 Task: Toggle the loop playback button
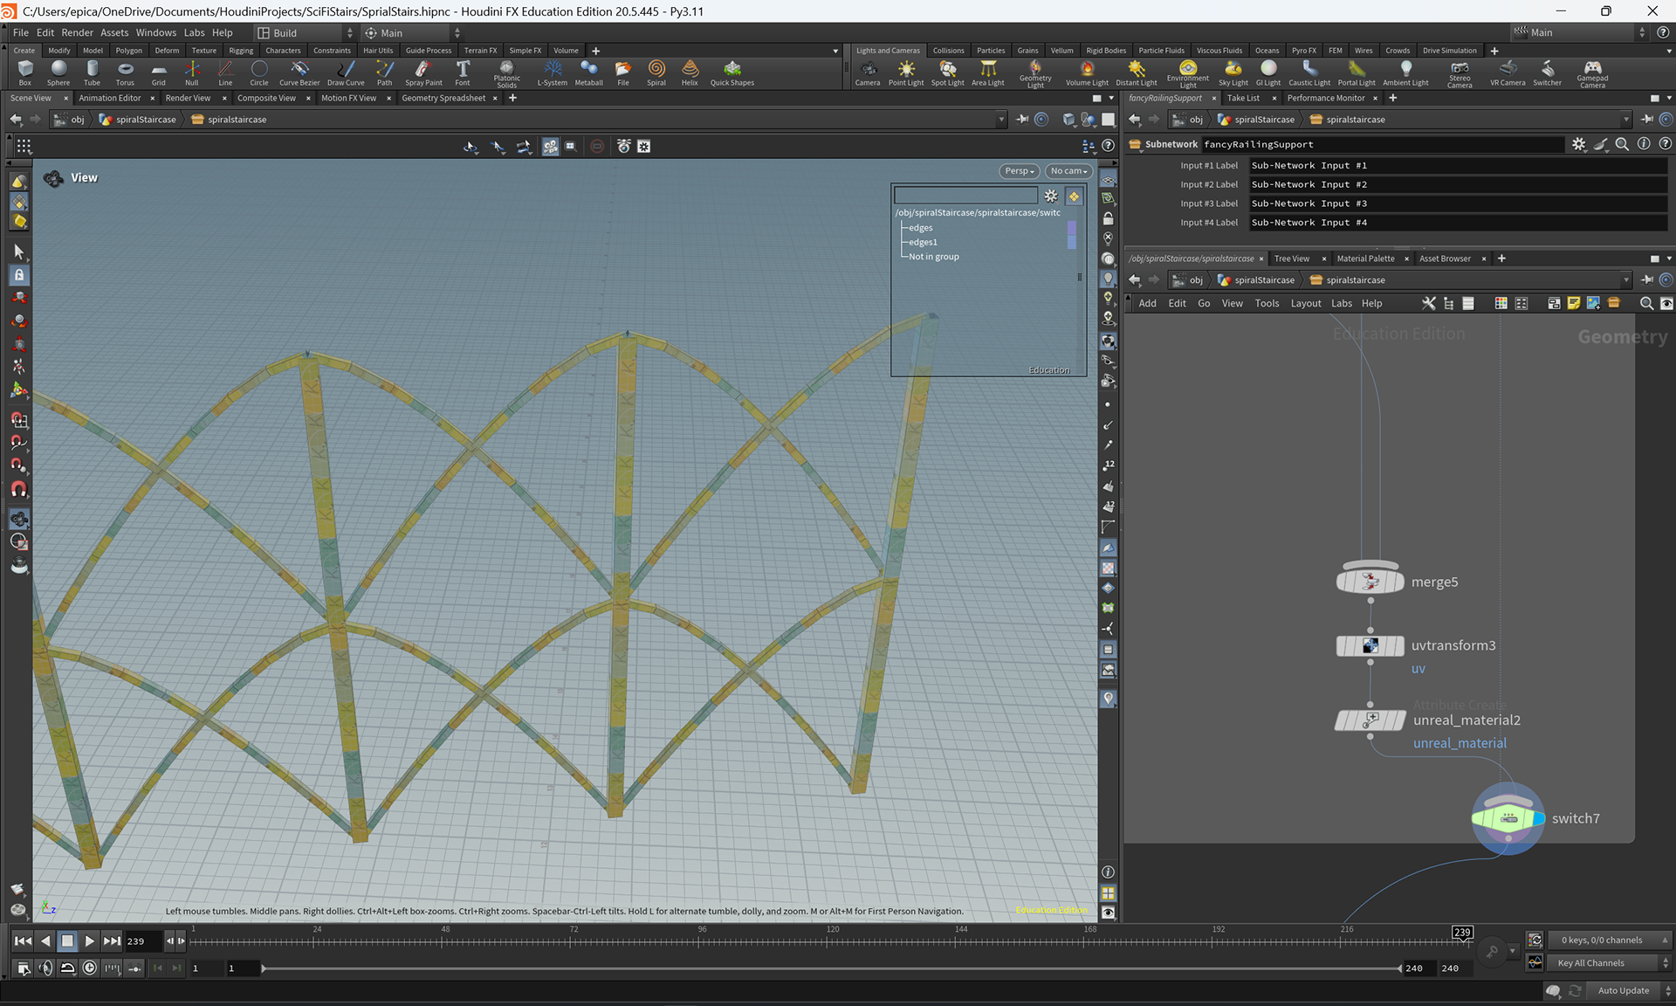click(67, 968)
